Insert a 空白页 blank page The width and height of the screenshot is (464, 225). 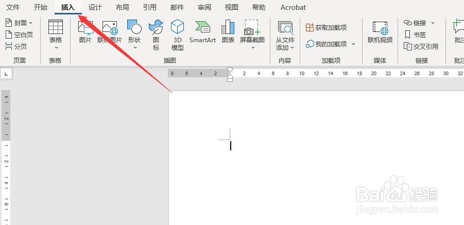(19, 34)
